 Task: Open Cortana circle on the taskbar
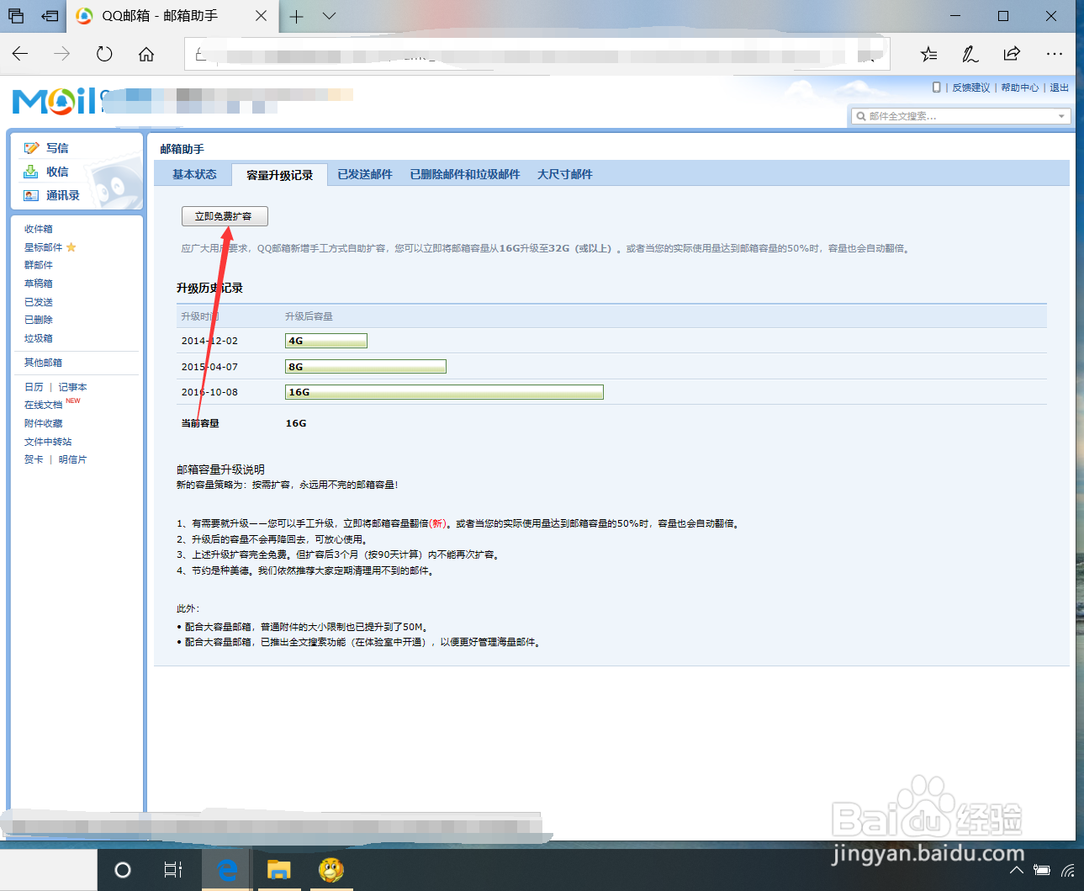tap(123, 870)
